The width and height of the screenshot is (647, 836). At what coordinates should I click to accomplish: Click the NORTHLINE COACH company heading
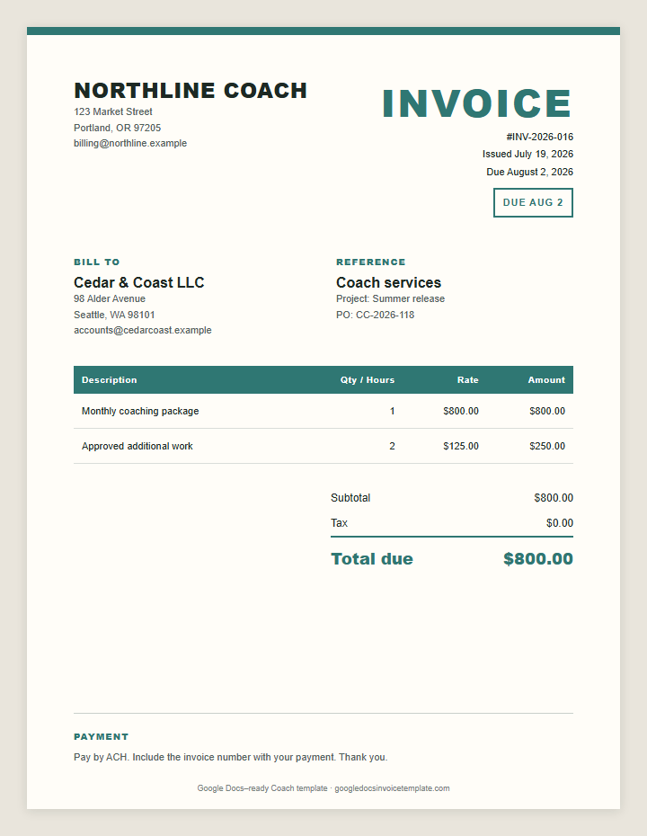191,91
